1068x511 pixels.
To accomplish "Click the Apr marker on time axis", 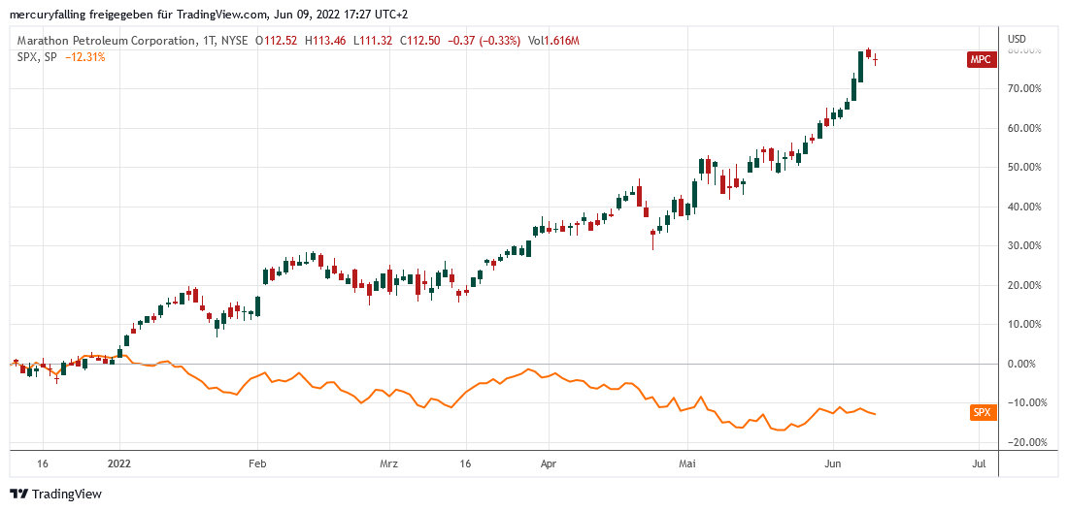I will point(548,464).
